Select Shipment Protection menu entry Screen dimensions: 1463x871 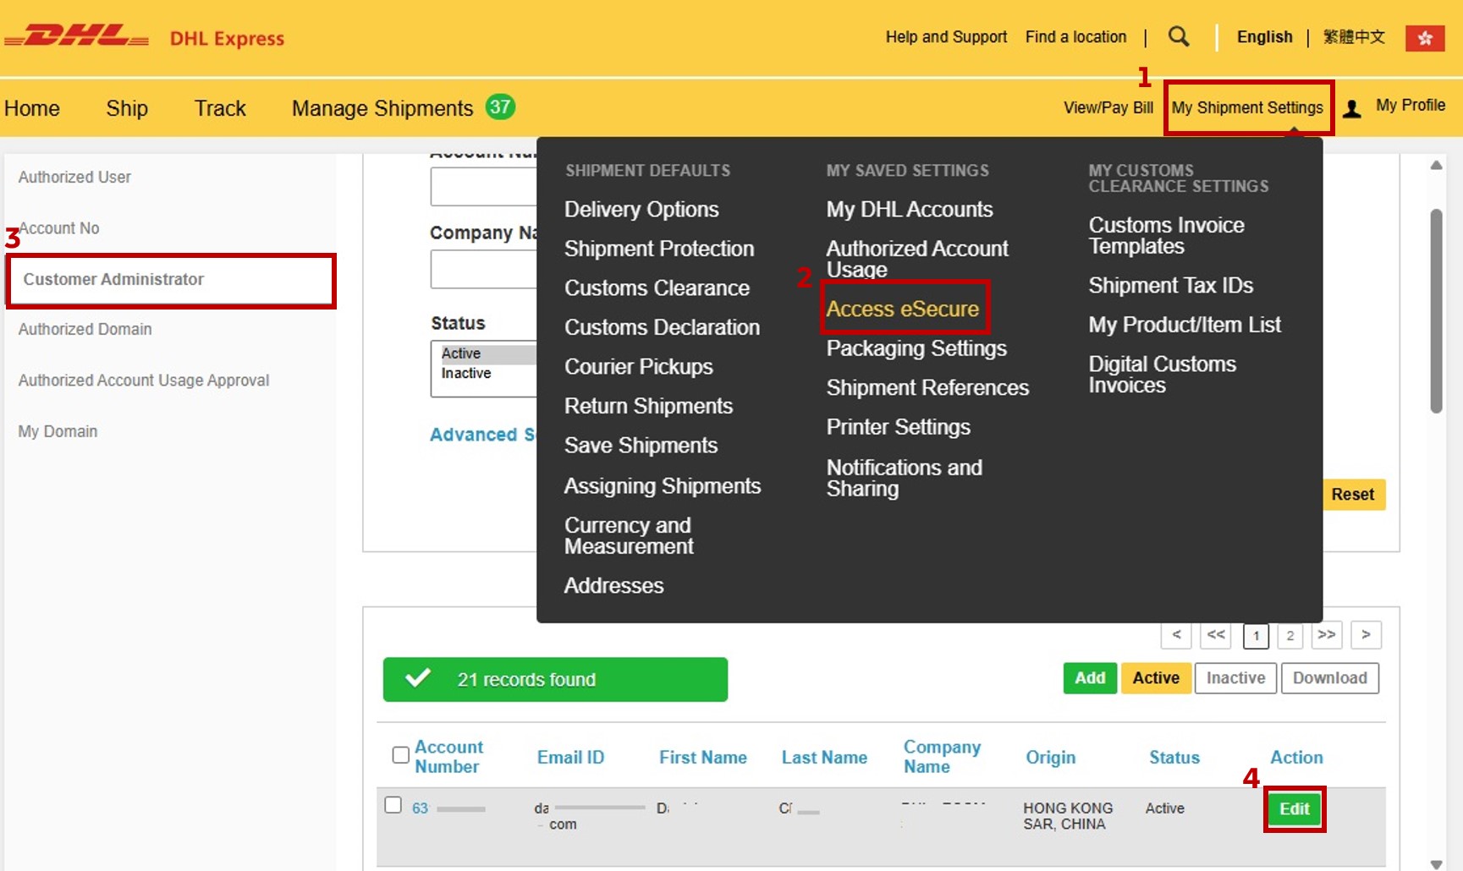coord(659,249)
